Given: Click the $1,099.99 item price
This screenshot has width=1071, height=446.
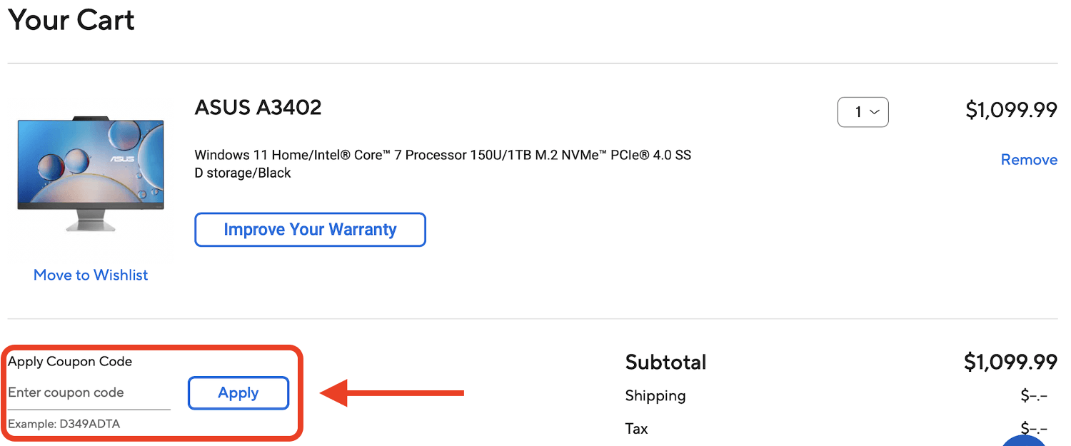Looking at the screenshot, I should coord(1011,109).
